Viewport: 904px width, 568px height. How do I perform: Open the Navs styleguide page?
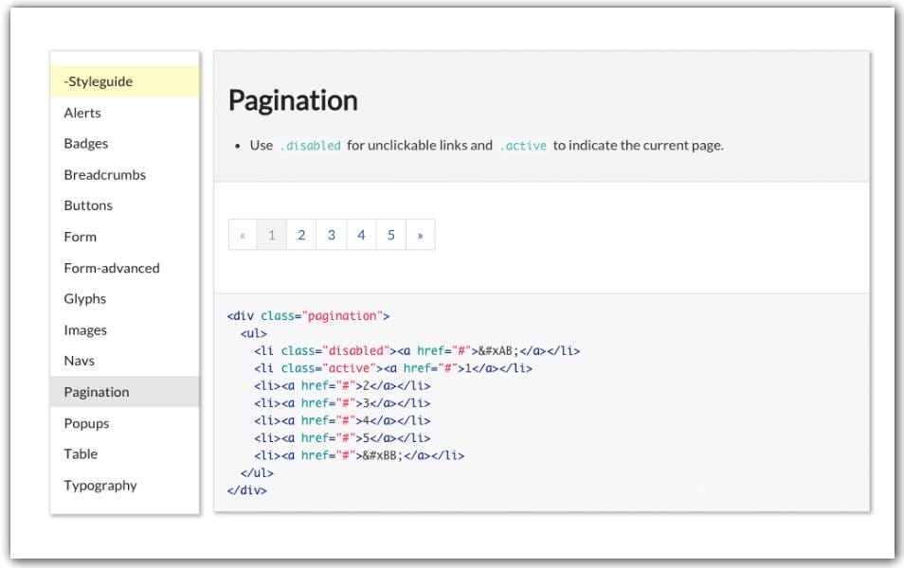click(79, 361)
